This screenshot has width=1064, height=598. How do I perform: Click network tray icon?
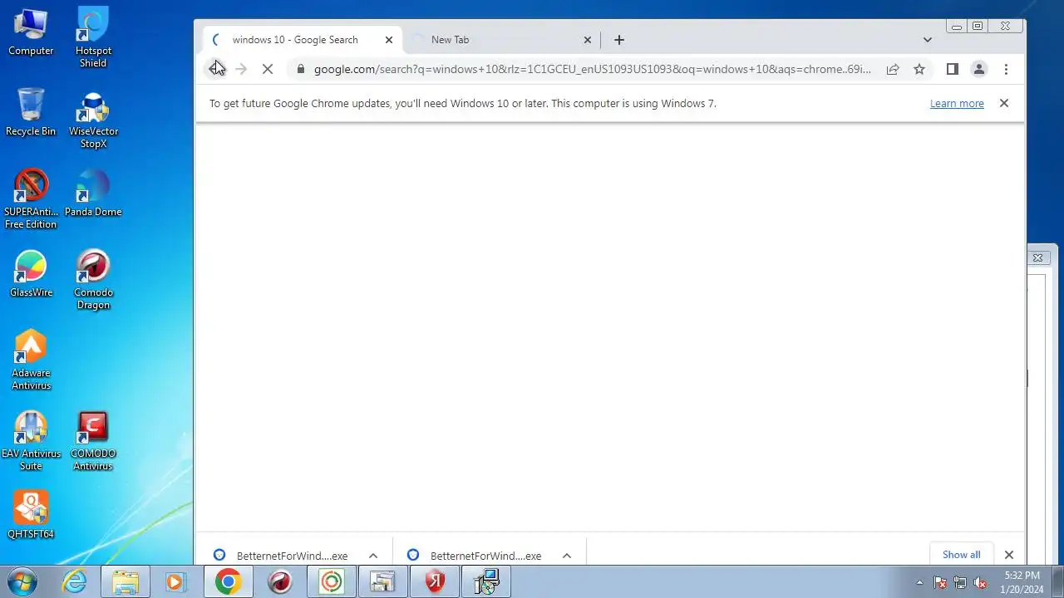click(x=960, y=582)
